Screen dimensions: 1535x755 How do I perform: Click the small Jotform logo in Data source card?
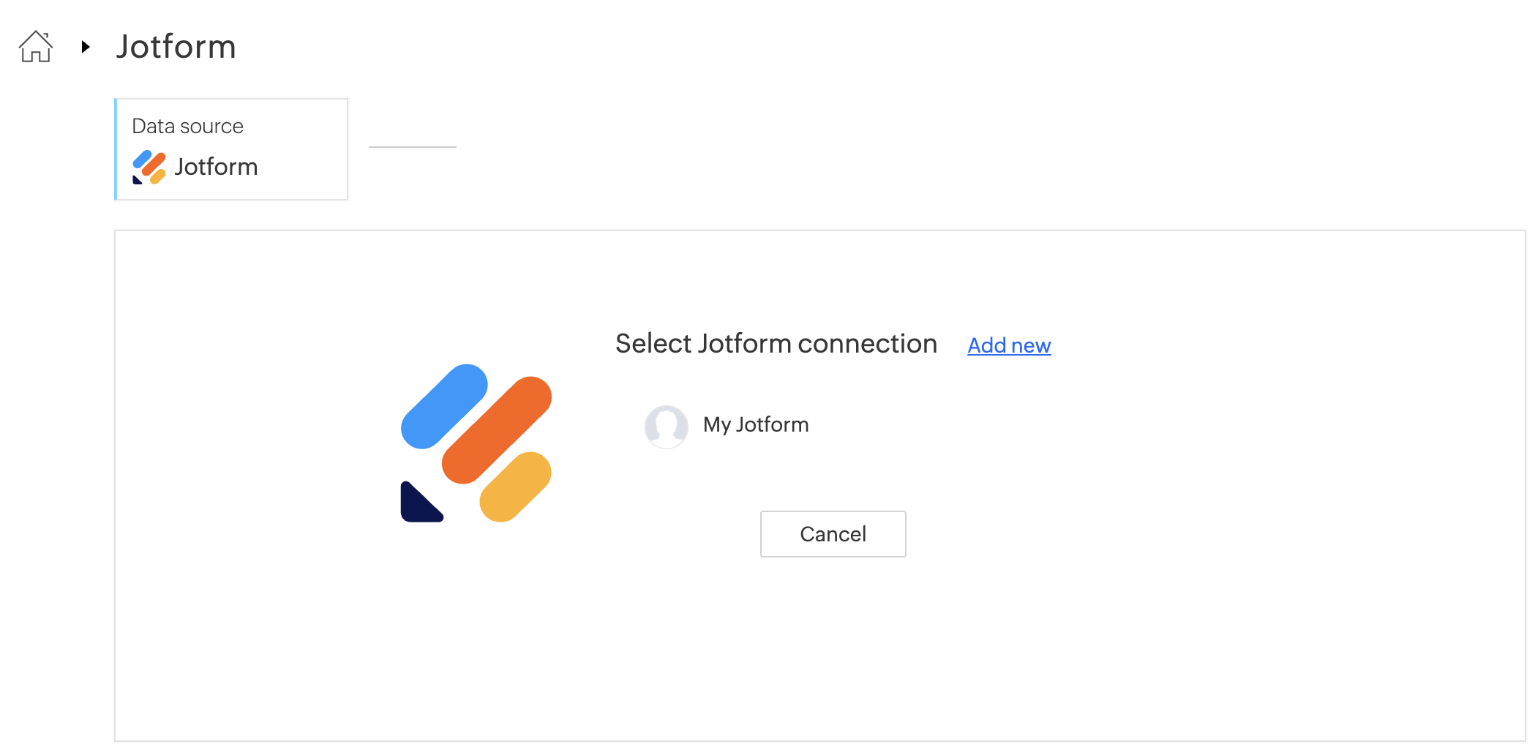coord(149,168)
